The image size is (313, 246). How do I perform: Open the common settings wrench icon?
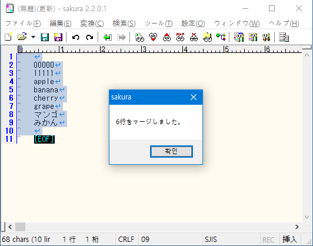point(266,37)
